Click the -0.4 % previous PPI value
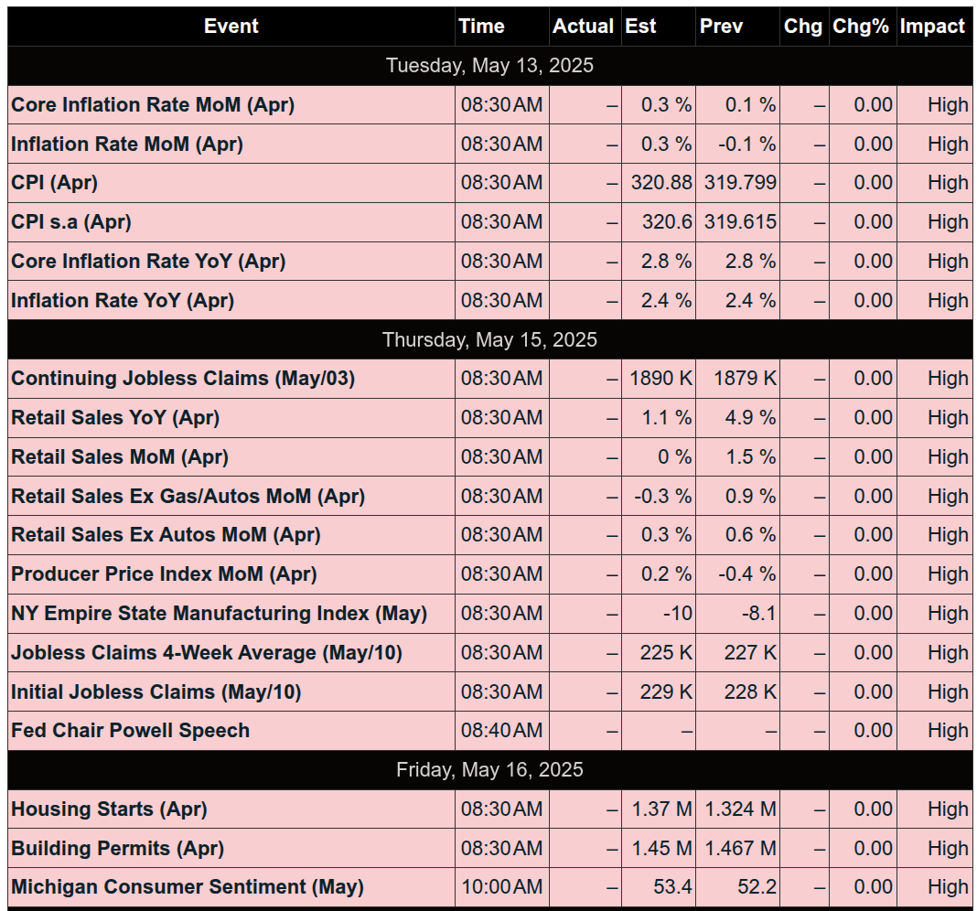 pos(747,573)
